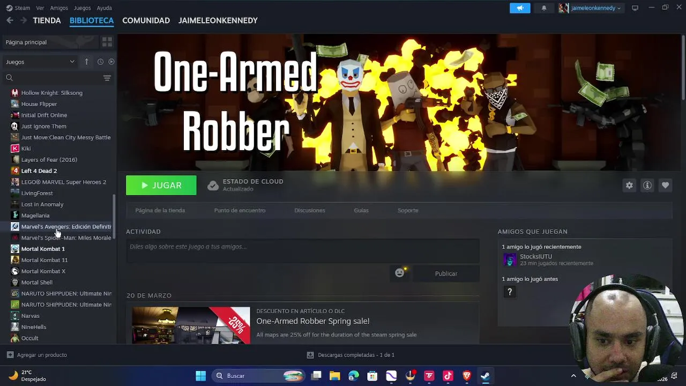The width and height of the screenshot is (686, 386).
Task: Open game info circle icon
Action: point(647,185)
